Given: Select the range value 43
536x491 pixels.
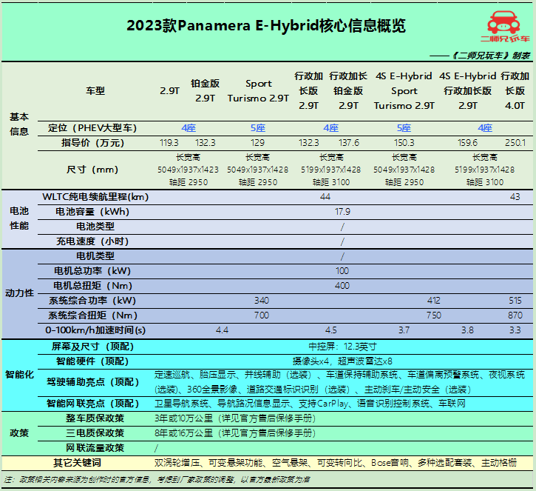Looking at the screenshot, I should 515,197.
